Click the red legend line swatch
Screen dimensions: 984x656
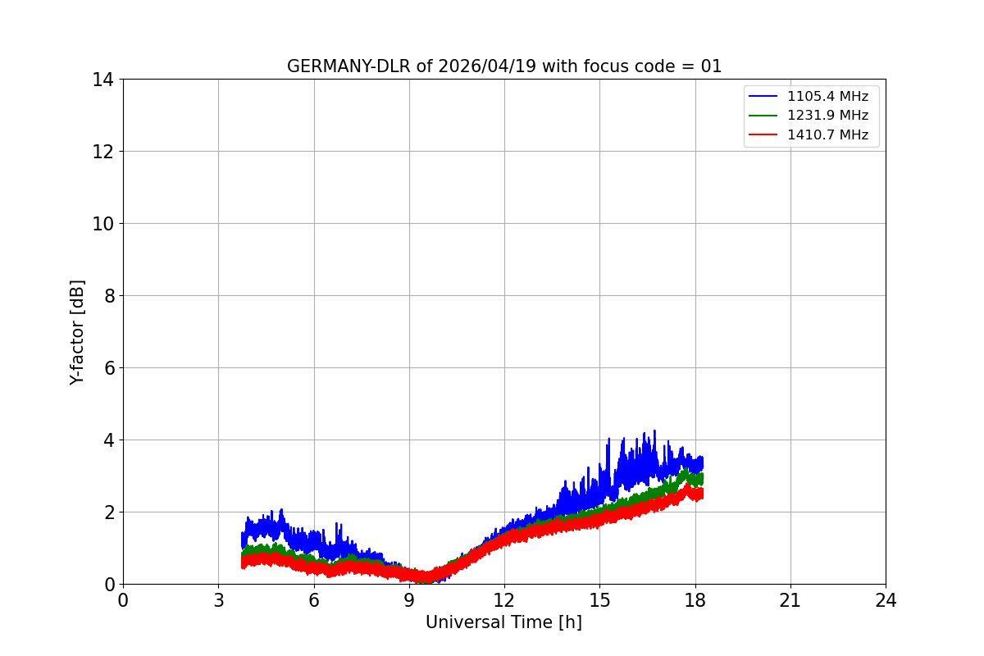(x=763, y=134)
